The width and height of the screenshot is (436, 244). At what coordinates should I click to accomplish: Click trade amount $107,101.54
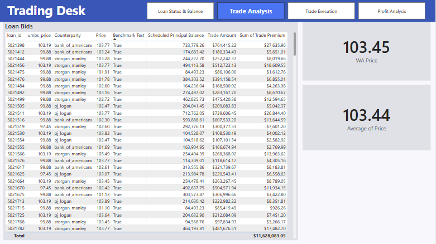tap(224, 140)
